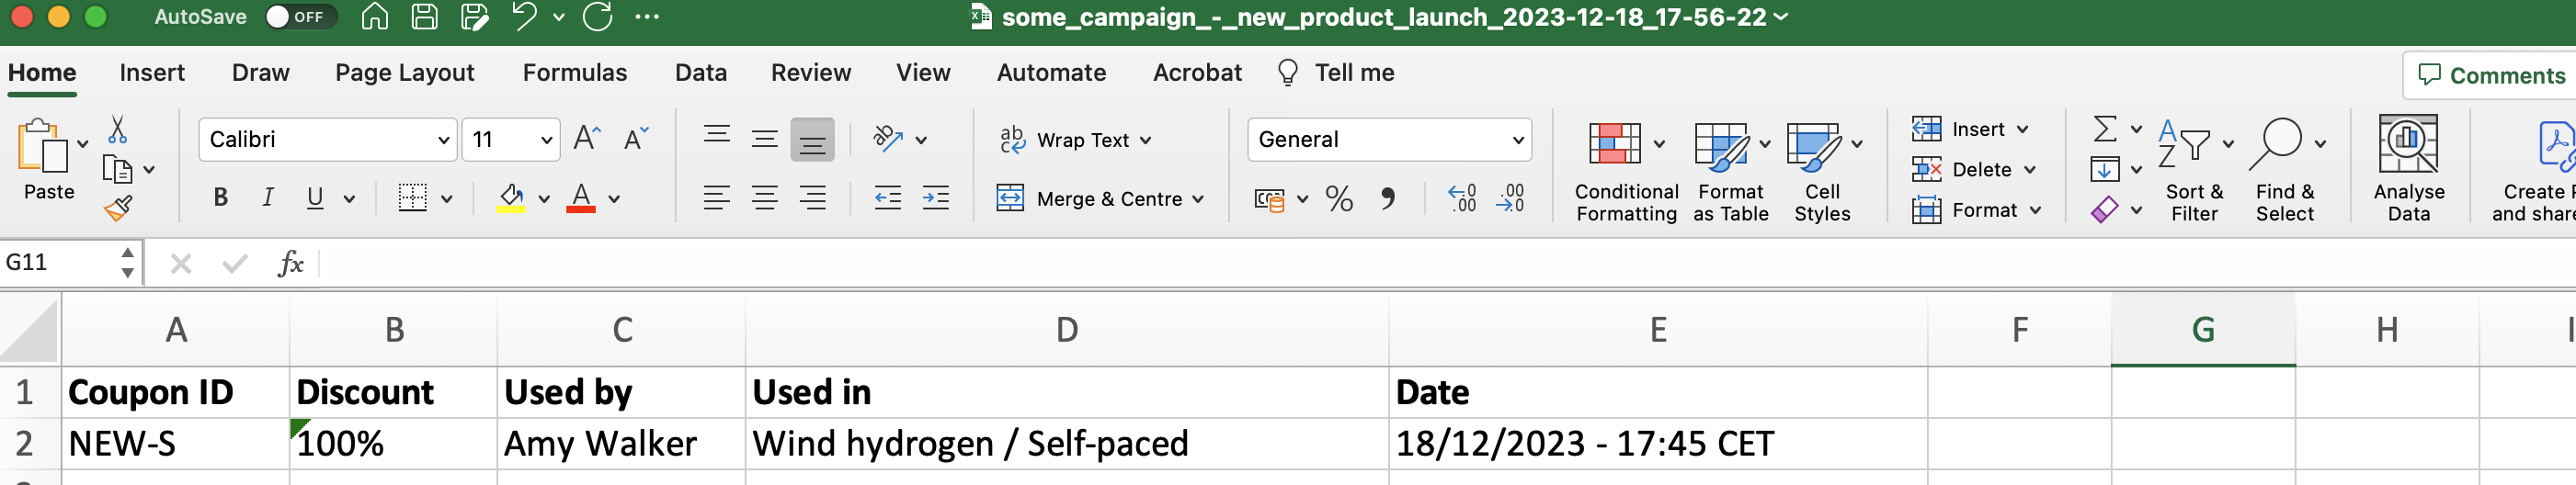Image resolution: width=2576 pixels, height=485 pixels.
Task: Click the Cut scissors icon
Action: pyautogui.click(x=117, y=129)
